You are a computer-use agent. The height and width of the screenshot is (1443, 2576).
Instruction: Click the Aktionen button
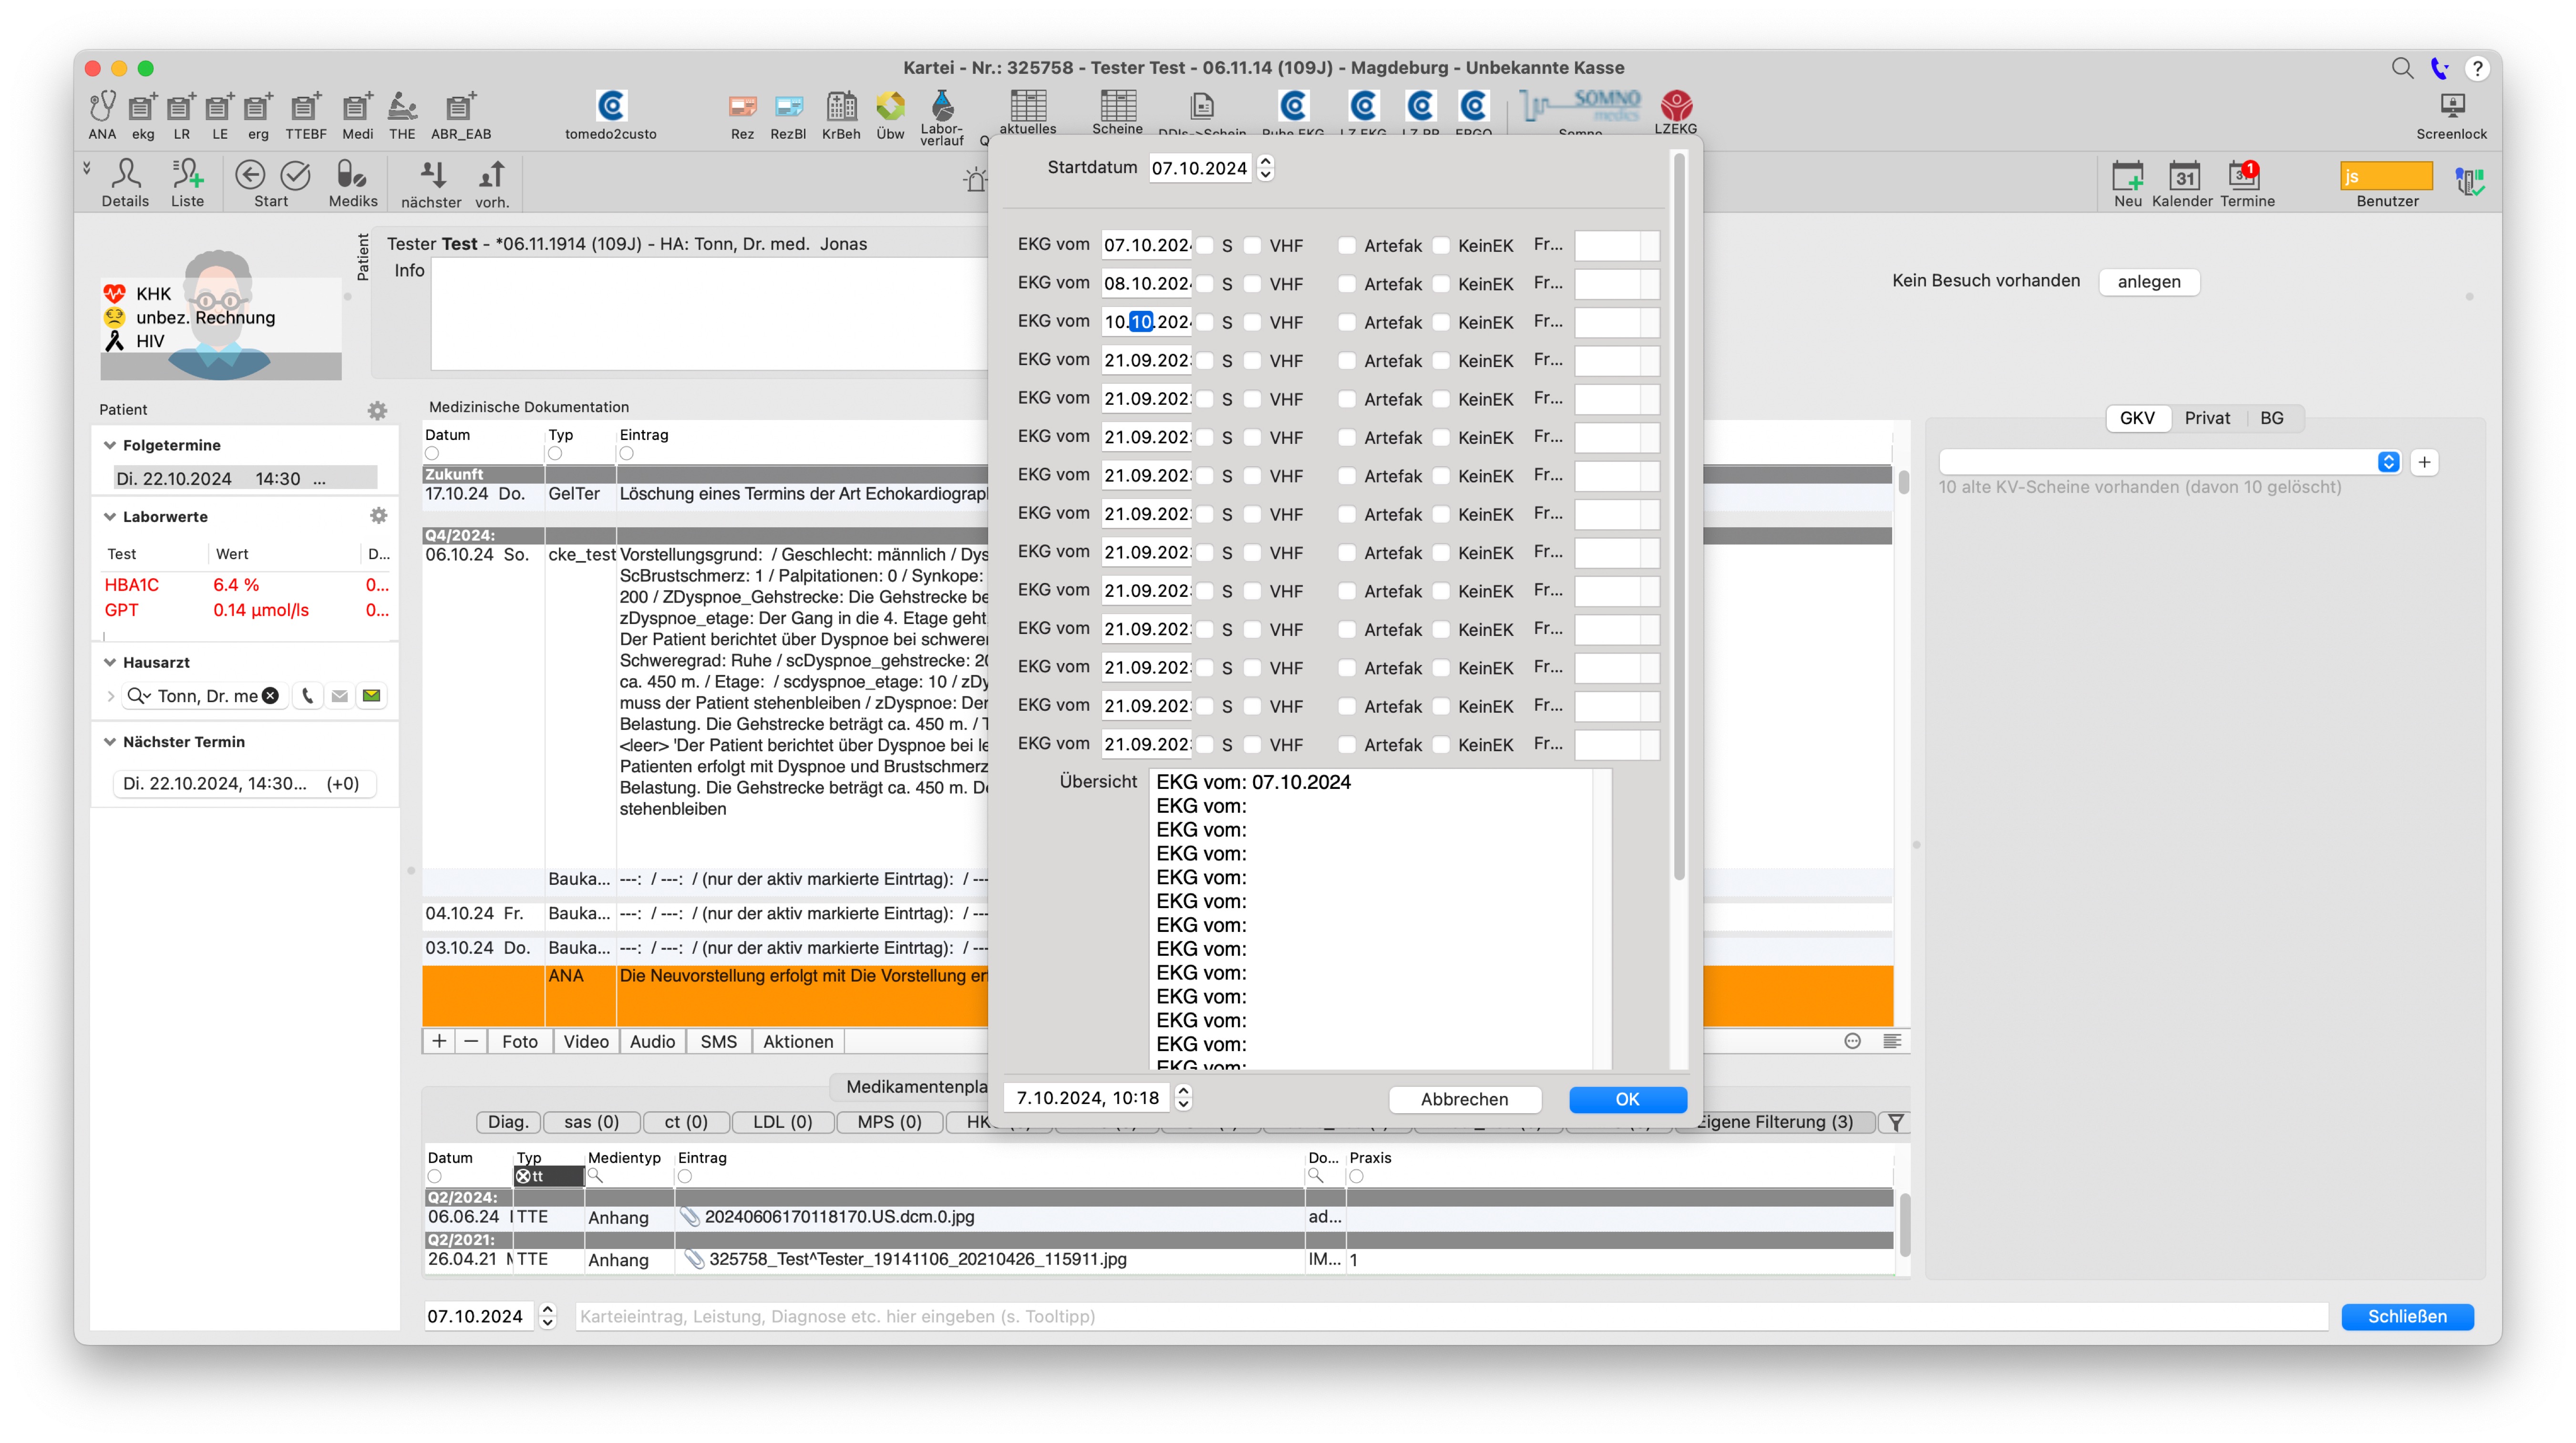797,1041
